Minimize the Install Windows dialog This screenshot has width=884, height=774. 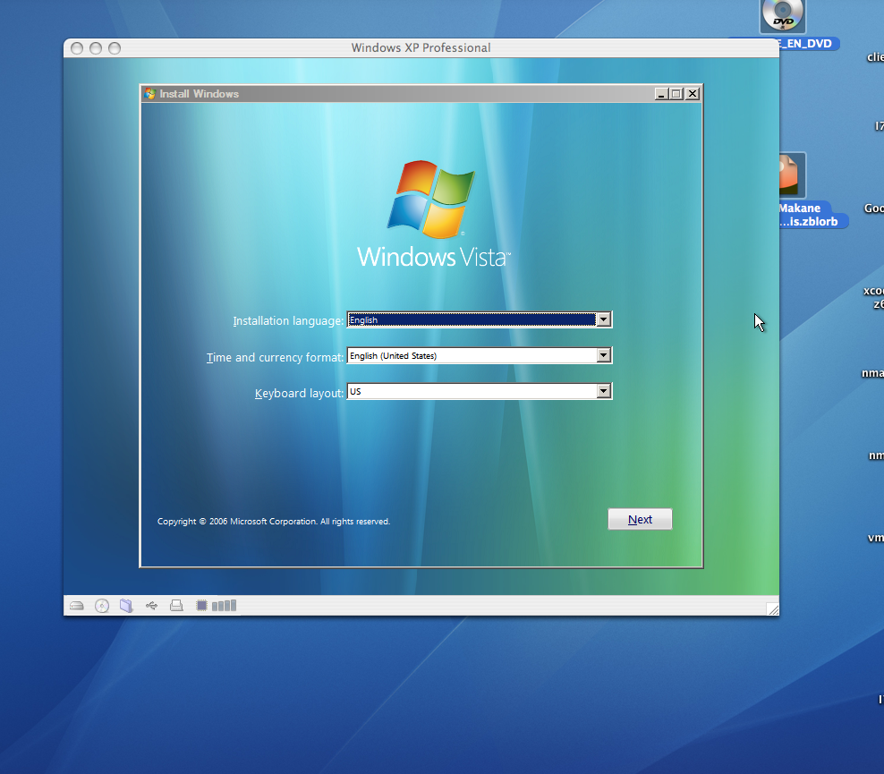(661, 94)
